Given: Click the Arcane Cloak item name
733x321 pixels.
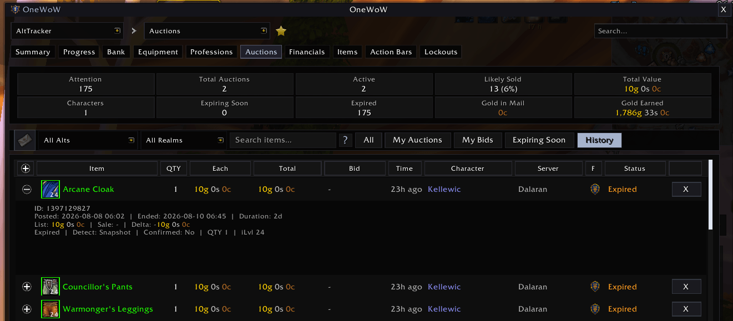Looking at the screenshot, I should (88, 189).
